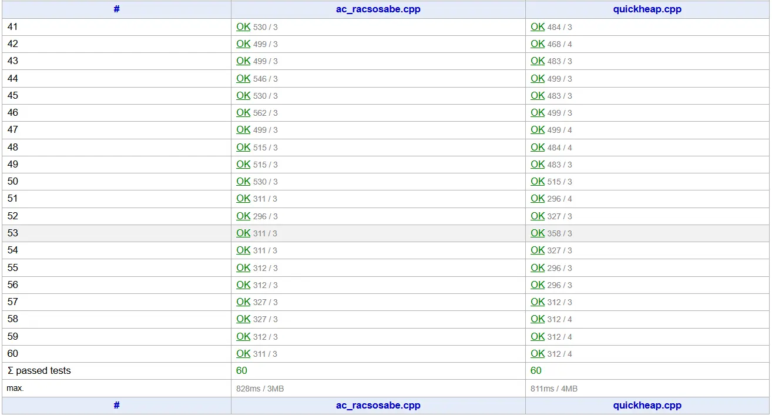Click OK for test 59 in ac_racsosabe.cpp column
772x415 pixels.
coord(243,336)
